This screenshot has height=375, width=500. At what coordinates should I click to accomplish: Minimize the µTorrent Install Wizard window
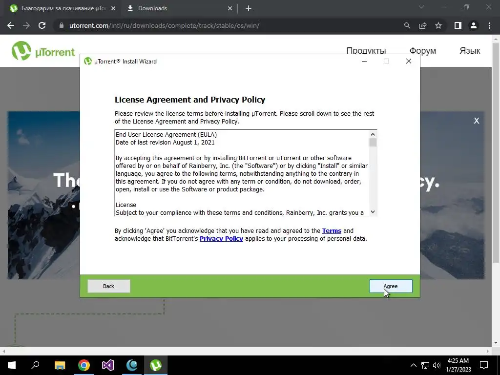pyautogui.click(x=364, y=61)
